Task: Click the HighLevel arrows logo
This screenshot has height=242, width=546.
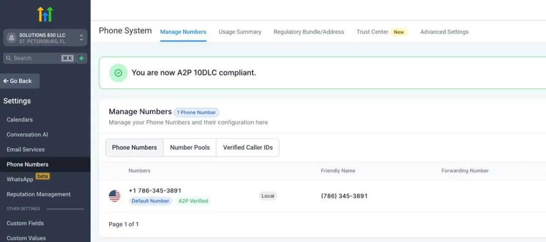Action: [45, 14]
